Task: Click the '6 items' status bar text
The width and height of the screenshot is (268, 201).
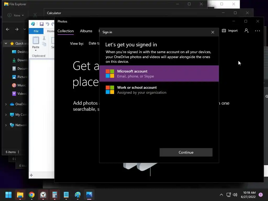Action: [10, 152]
